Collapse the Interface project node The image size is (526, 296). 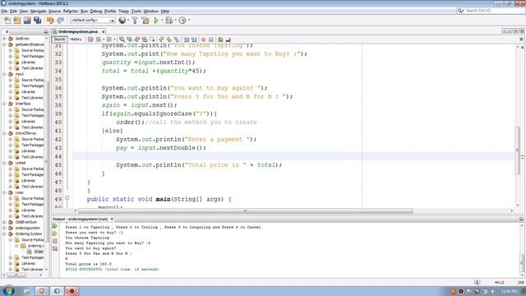(x=4, y=104)
